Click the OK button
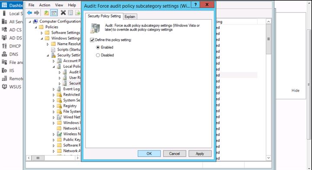 pos(149,154)
